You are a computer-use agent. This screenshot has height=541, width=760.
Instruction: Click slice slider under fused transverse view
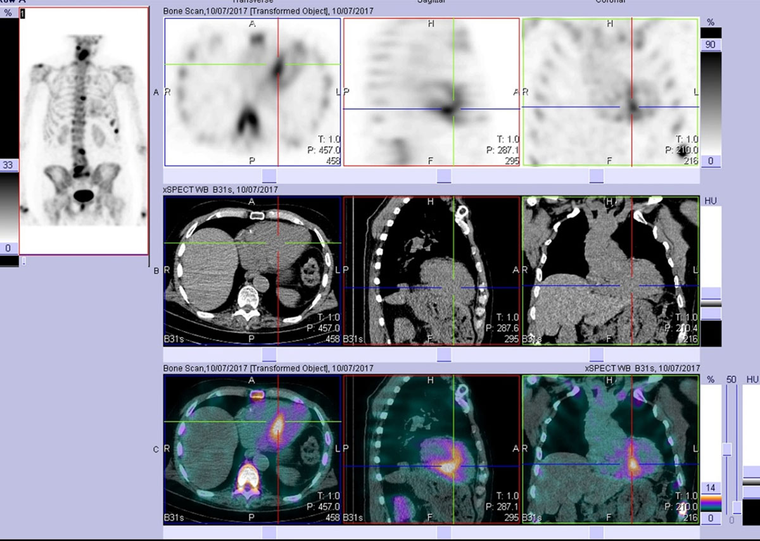tap(269, 532)
